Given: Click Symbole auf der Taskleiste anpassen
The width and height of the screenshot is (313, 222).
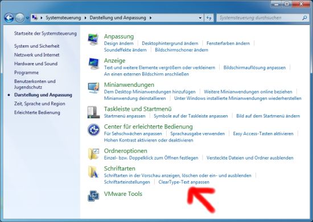Looking at the screenshot, I should click(191, 116).
